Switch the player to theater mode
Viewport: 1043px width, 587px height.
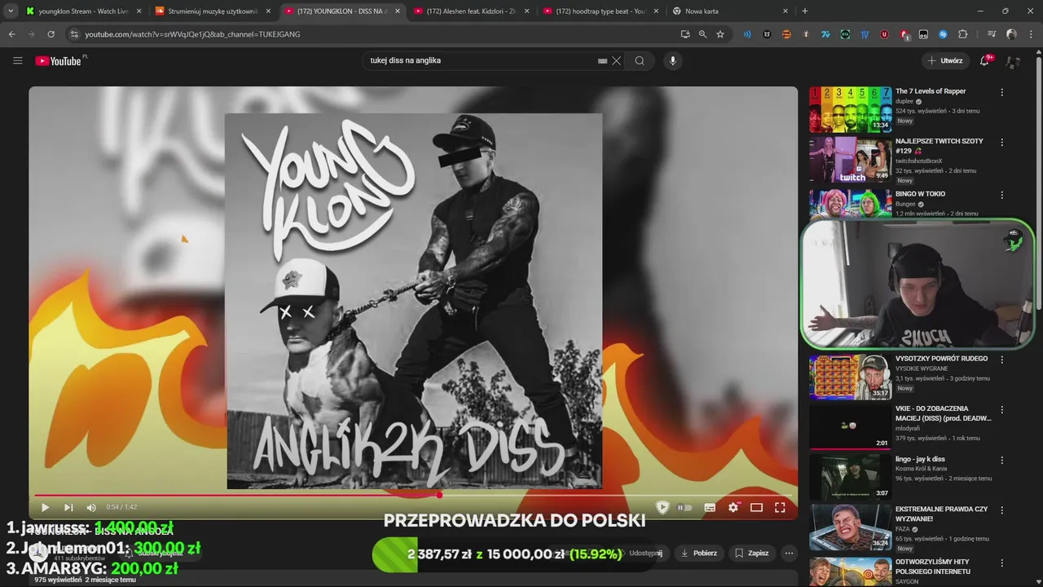756,507
